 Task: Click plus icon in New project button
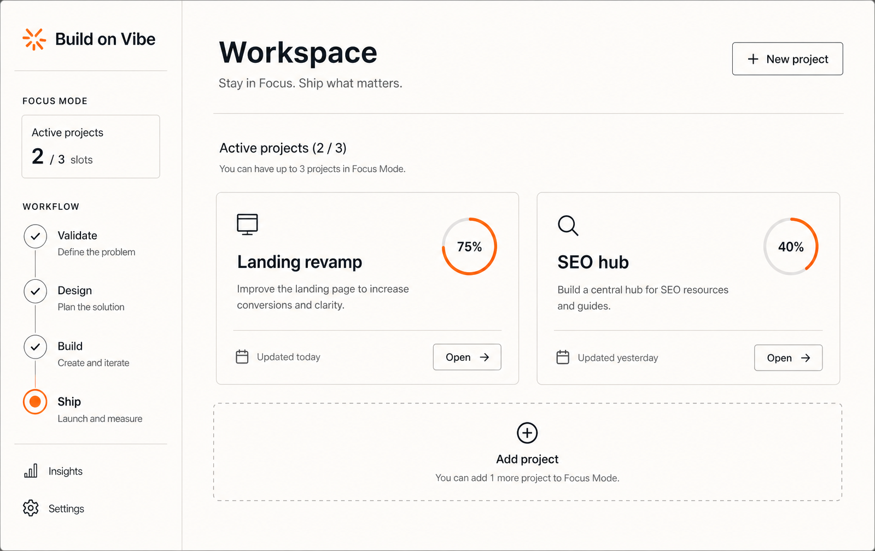[753, 59]
